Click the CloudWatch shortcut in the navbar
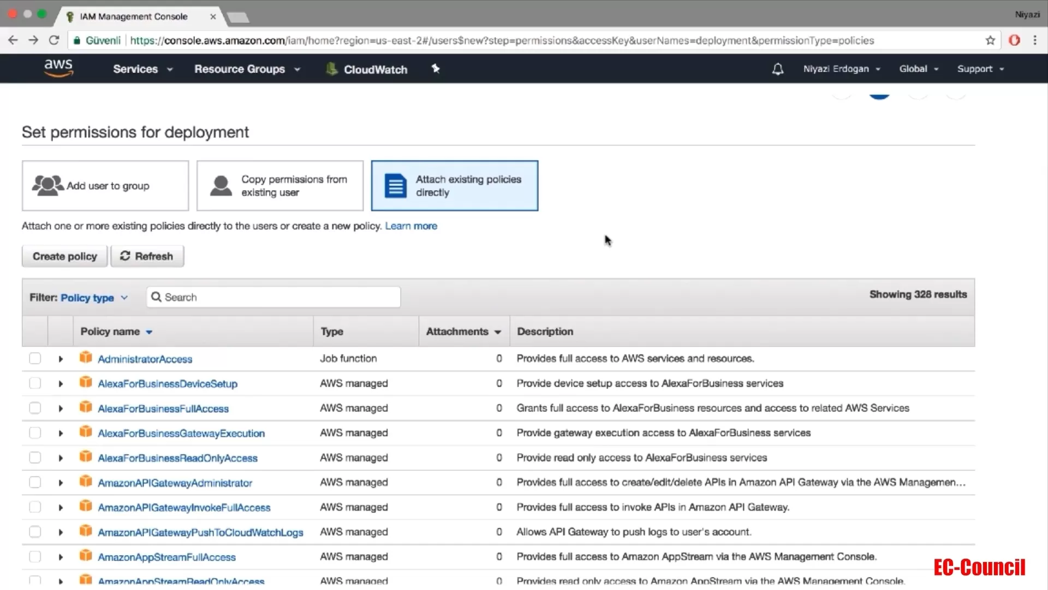The height and width of the screenshot is (590, 1048). point(367,69)
